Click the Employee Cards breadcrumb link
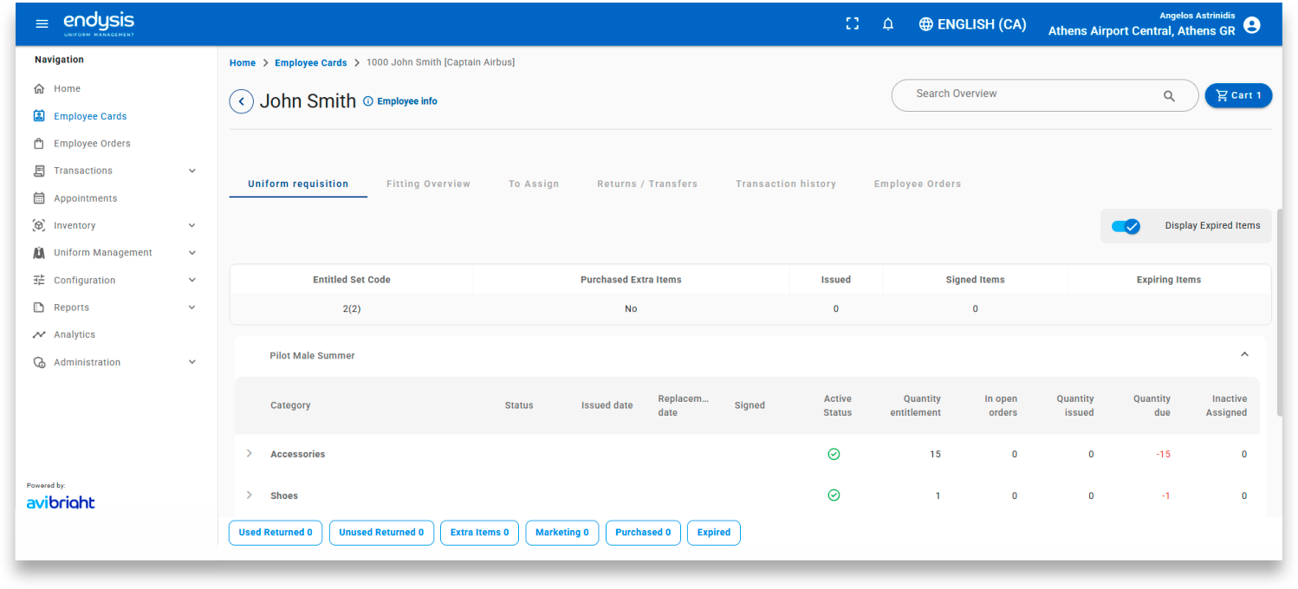Image resolution: width=1298 pixels, height=589 pixels. (x=310, y=62)
